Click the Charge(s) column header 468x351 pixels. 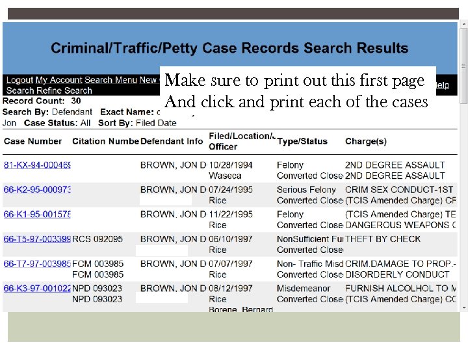pos(366,141)
